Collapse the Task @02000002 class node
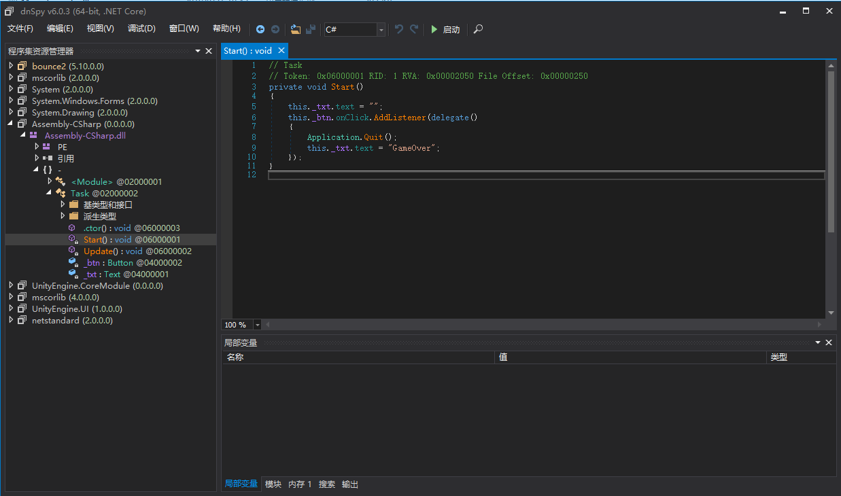841x496 pixels. pos(49,193)
